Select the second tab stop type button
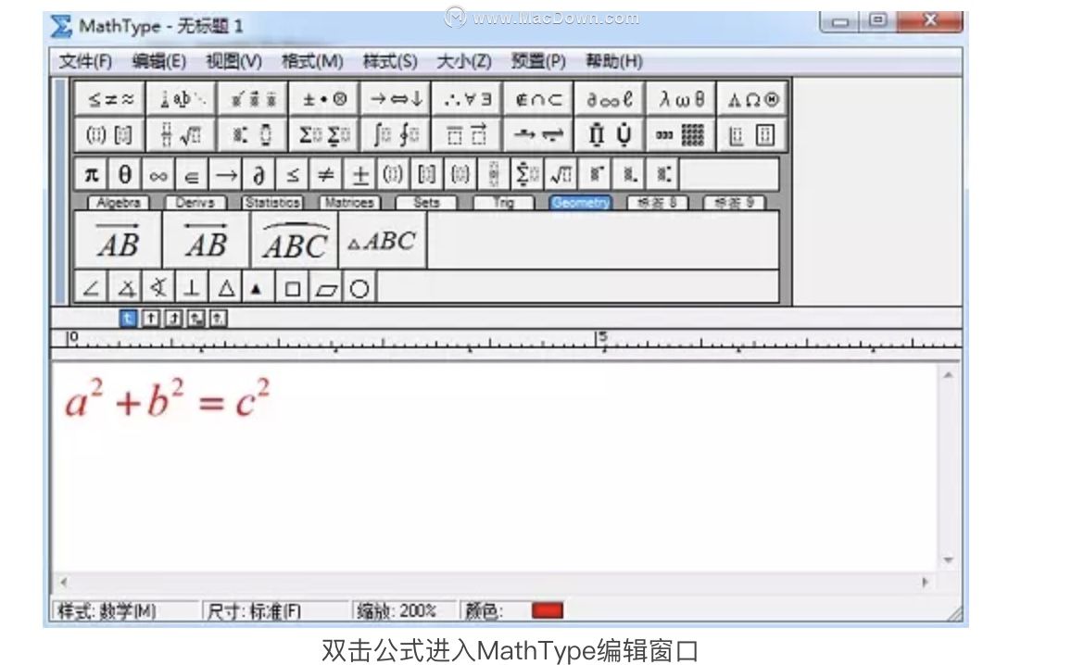 point(151,318)
